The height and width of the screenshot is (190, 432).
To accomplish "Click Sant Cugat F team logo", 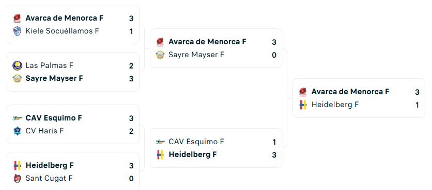I will pos(18,179).
